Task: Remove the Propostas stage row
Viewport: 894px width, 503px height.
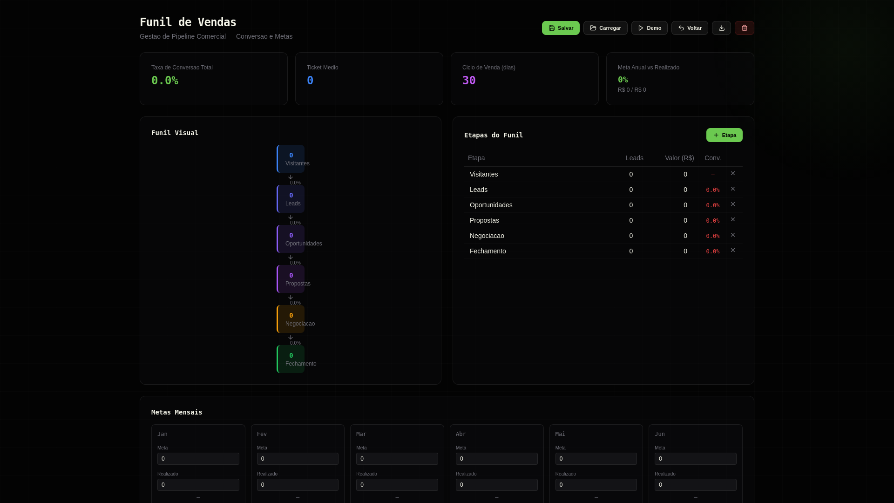Action: 733,219
